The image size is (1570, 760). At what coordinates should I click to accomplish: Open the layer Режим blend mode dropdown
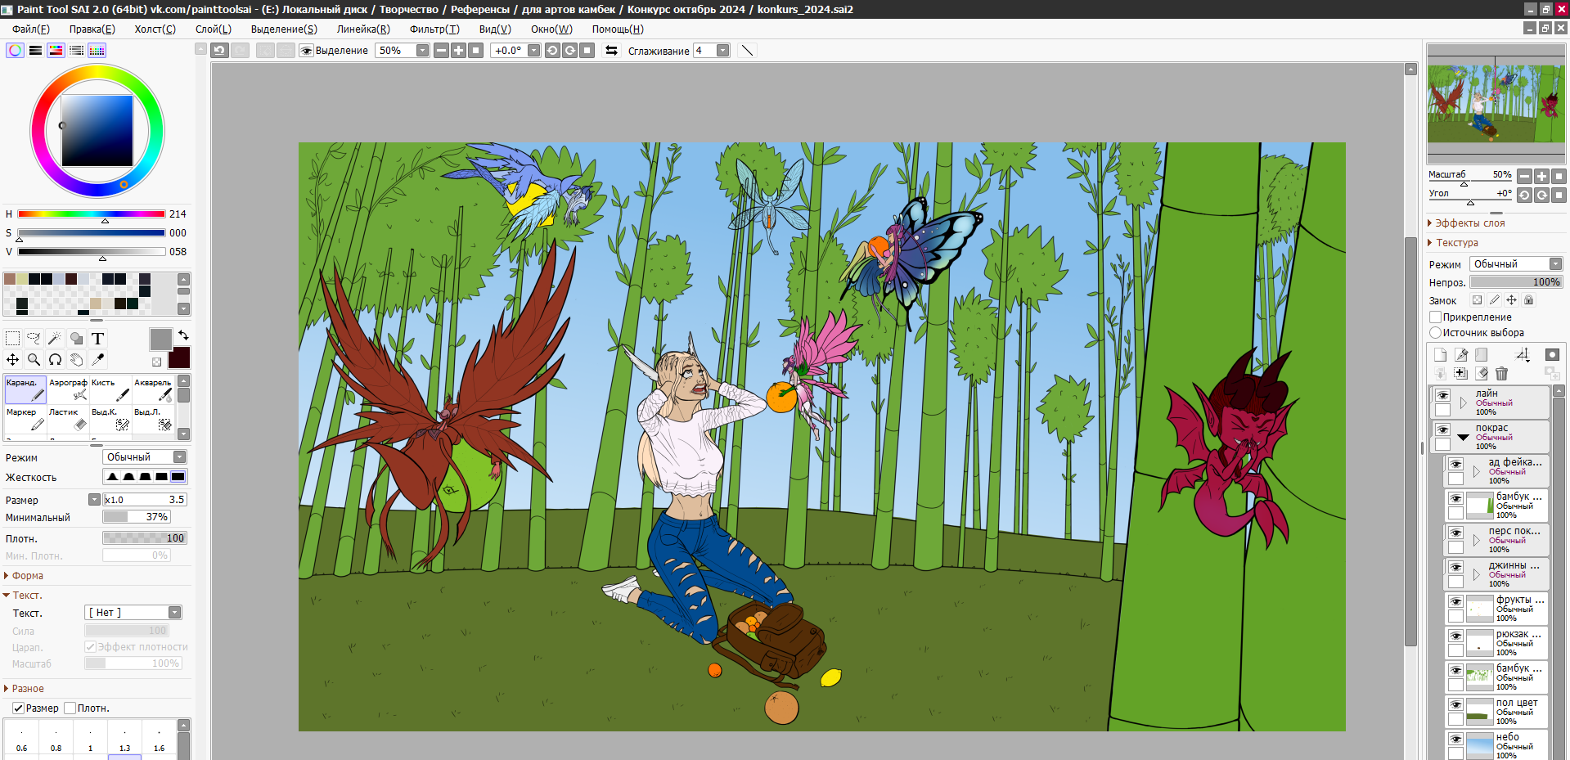[1516, 264]
